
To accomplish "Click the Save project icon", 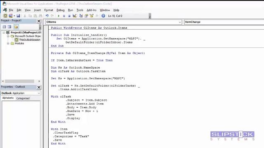I will pos(18,16).
